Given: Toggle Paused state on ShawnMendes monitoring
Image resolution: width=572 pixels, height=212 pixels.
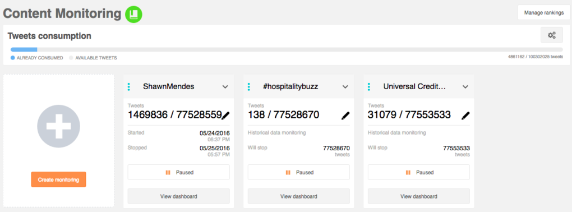Looking at the screenshot, I should pos(179,172).
